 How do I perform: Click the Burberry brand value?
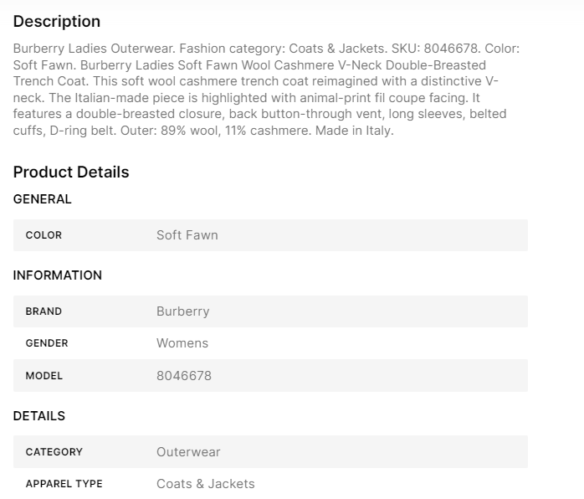[182, 311]
